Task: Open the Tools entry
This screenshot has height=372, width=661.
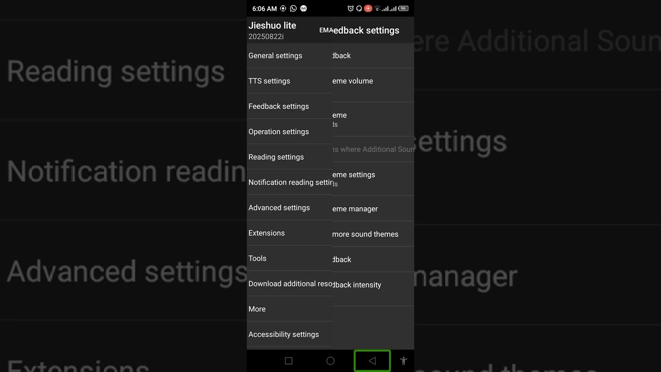Action: pyautogui.click(x=289, y=258)
